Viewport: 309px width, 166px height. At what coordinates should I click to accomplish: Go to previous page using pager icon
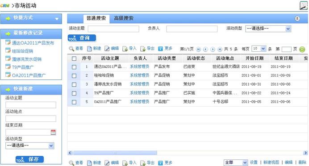coord(205,49)
